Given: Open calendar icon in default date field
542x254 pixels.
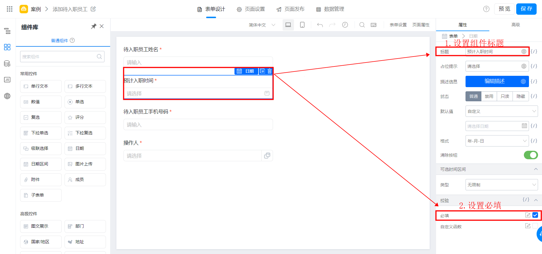Looking at the screenshot, I should (524, 126).
